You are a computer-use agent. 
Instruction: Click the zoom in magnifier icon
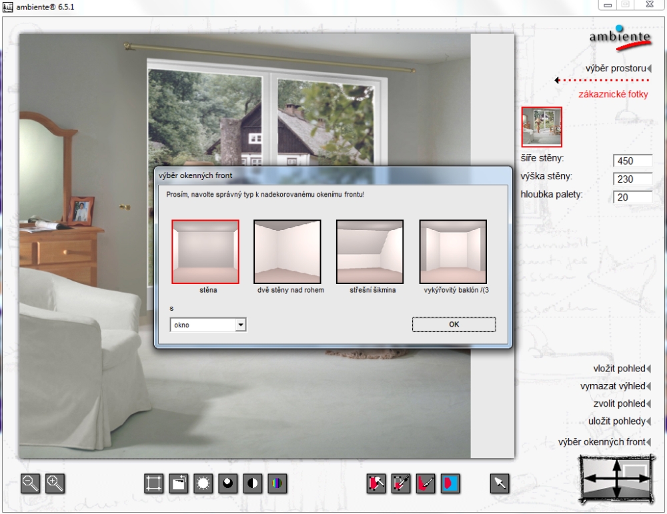tap(55, 483)
